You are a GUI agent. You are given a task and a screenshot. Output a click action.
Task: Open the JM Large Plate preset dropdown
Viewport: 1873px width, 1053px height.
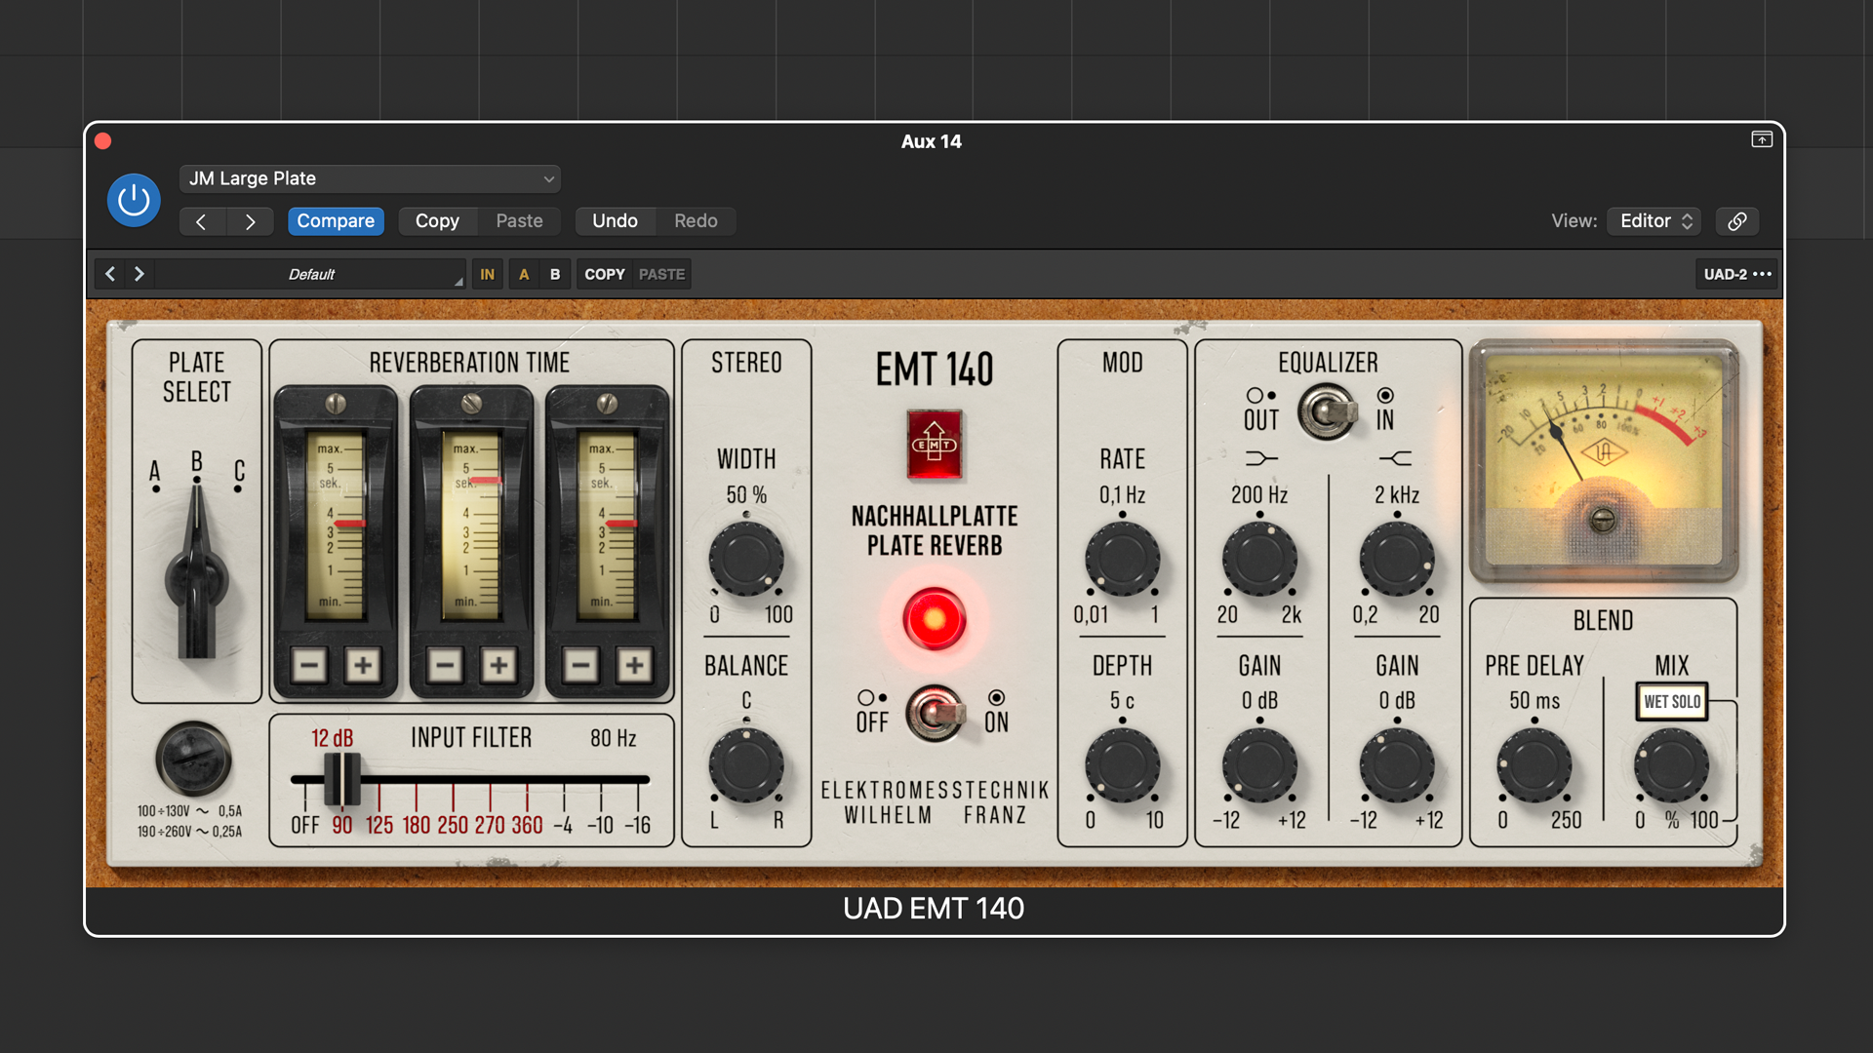(x=370, y=178)
